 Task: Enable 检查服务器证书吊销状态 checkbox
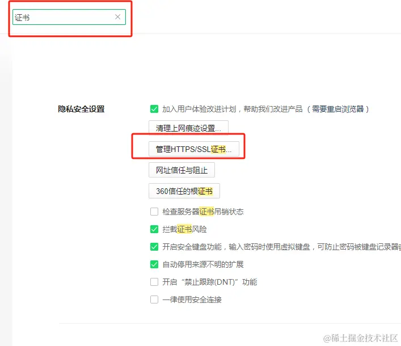pyautogui.click(x=154, y=212)
